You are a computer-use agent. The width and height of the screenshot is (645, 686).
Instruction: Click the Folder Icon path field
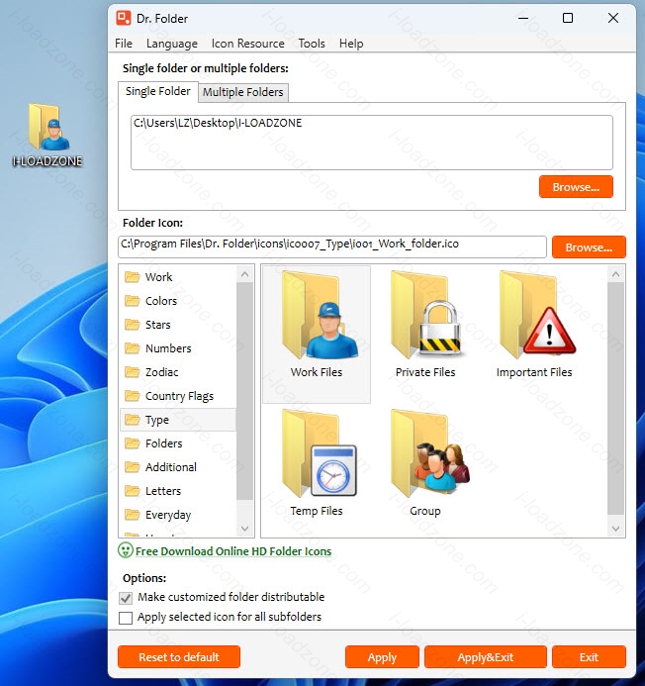[332, 246]
